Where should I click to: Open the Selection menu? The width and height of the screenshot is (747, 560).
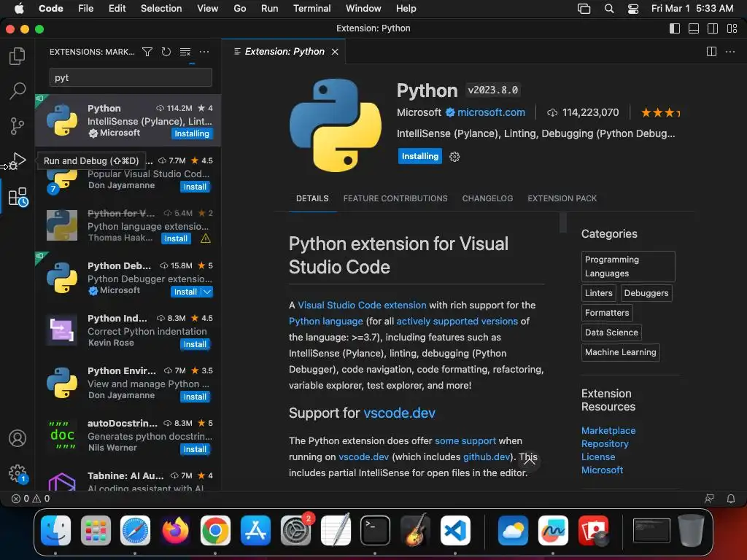click(x=161, y=9)
